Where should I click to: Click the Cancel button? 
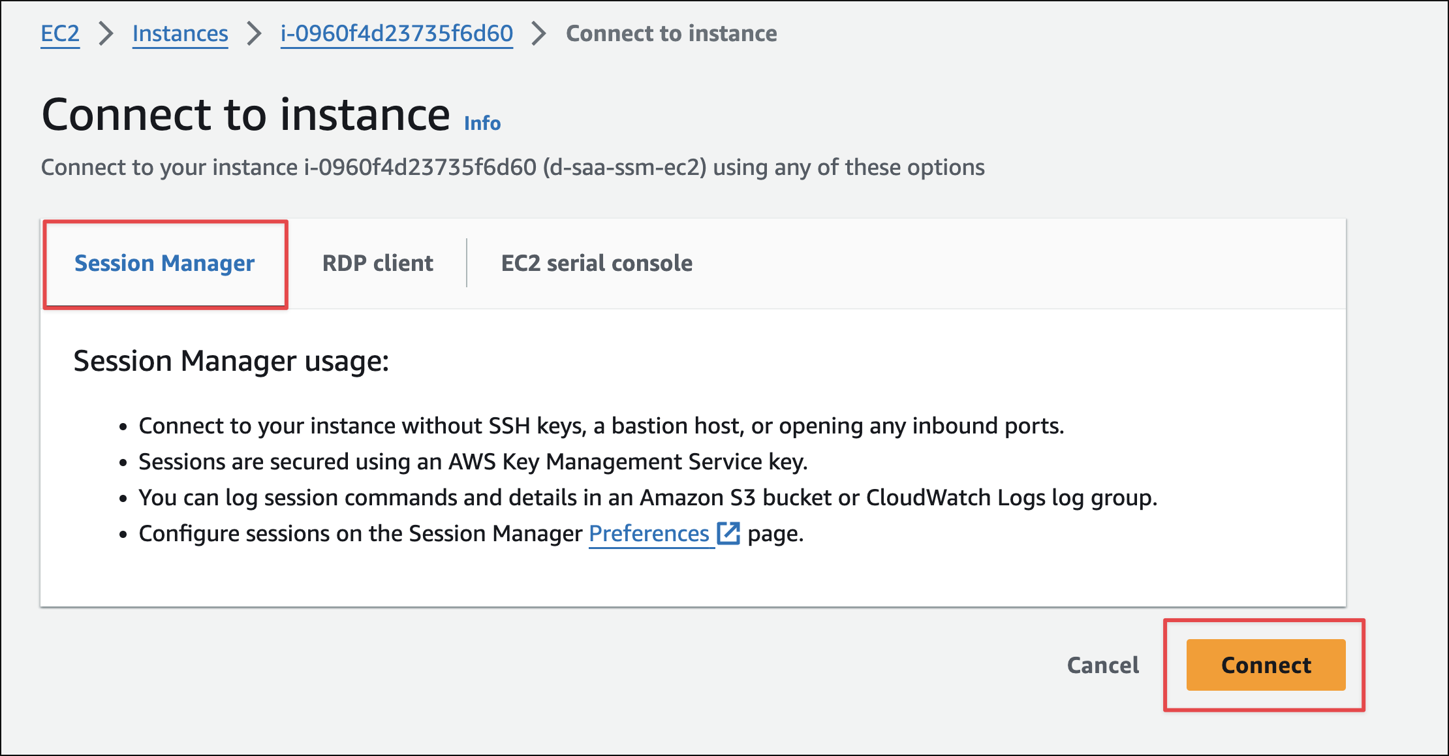(x=1103, y=665)
